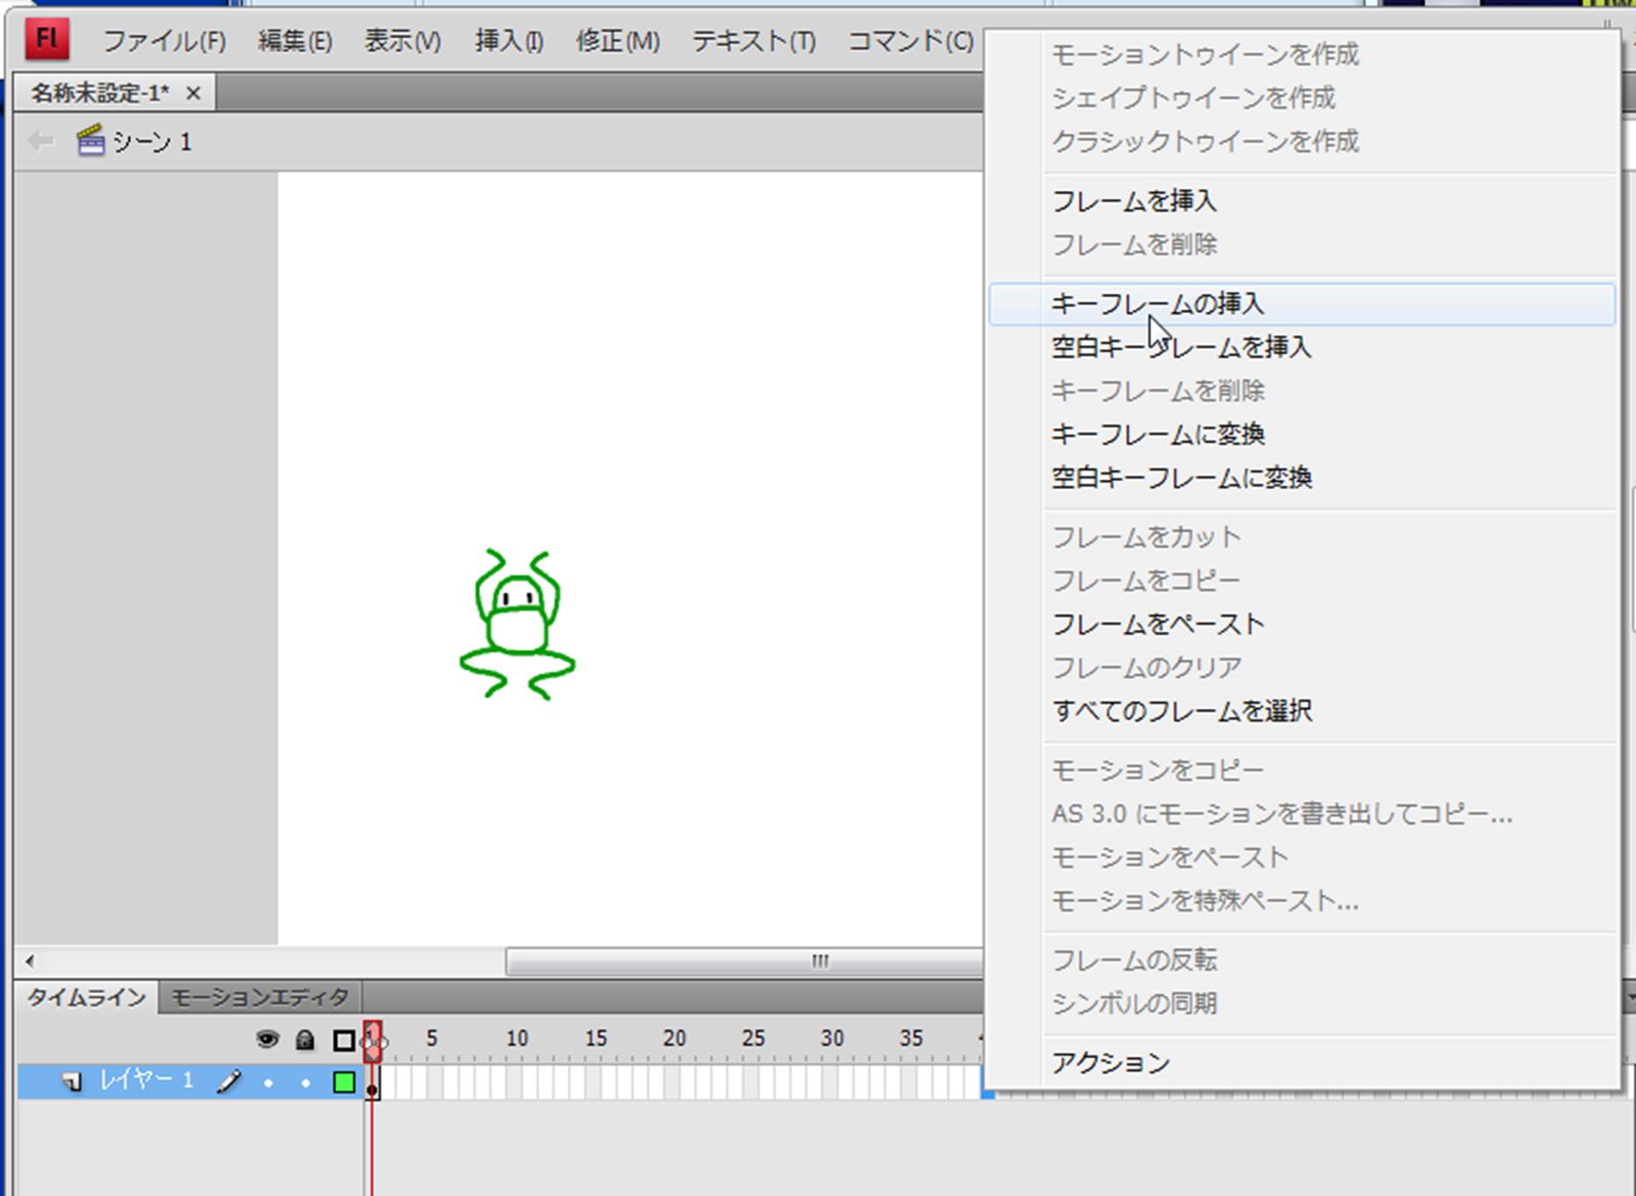This screenshot has width=1636, height=1196.
Task: Click the green outline color swatch of レイヤー 1
Action: click(344, 1082)
